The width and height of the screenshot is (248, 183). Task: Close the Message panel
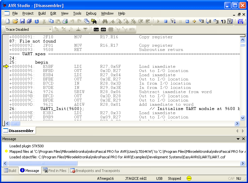pyautogui.click(x=243, y=139)
